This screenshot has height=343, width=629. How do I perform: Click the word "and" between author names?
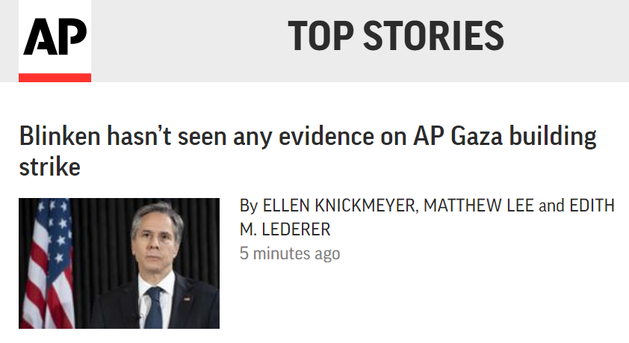coord(551,206)
